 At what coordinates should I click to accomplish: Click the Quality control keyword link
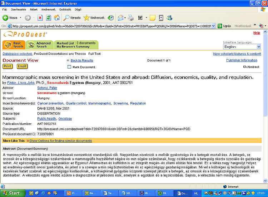(x=76, y=103)
